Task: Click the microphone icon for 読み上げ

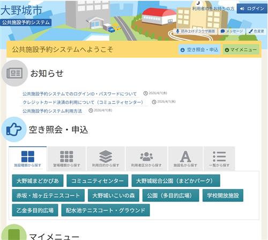Action: [x=177, y=31]
